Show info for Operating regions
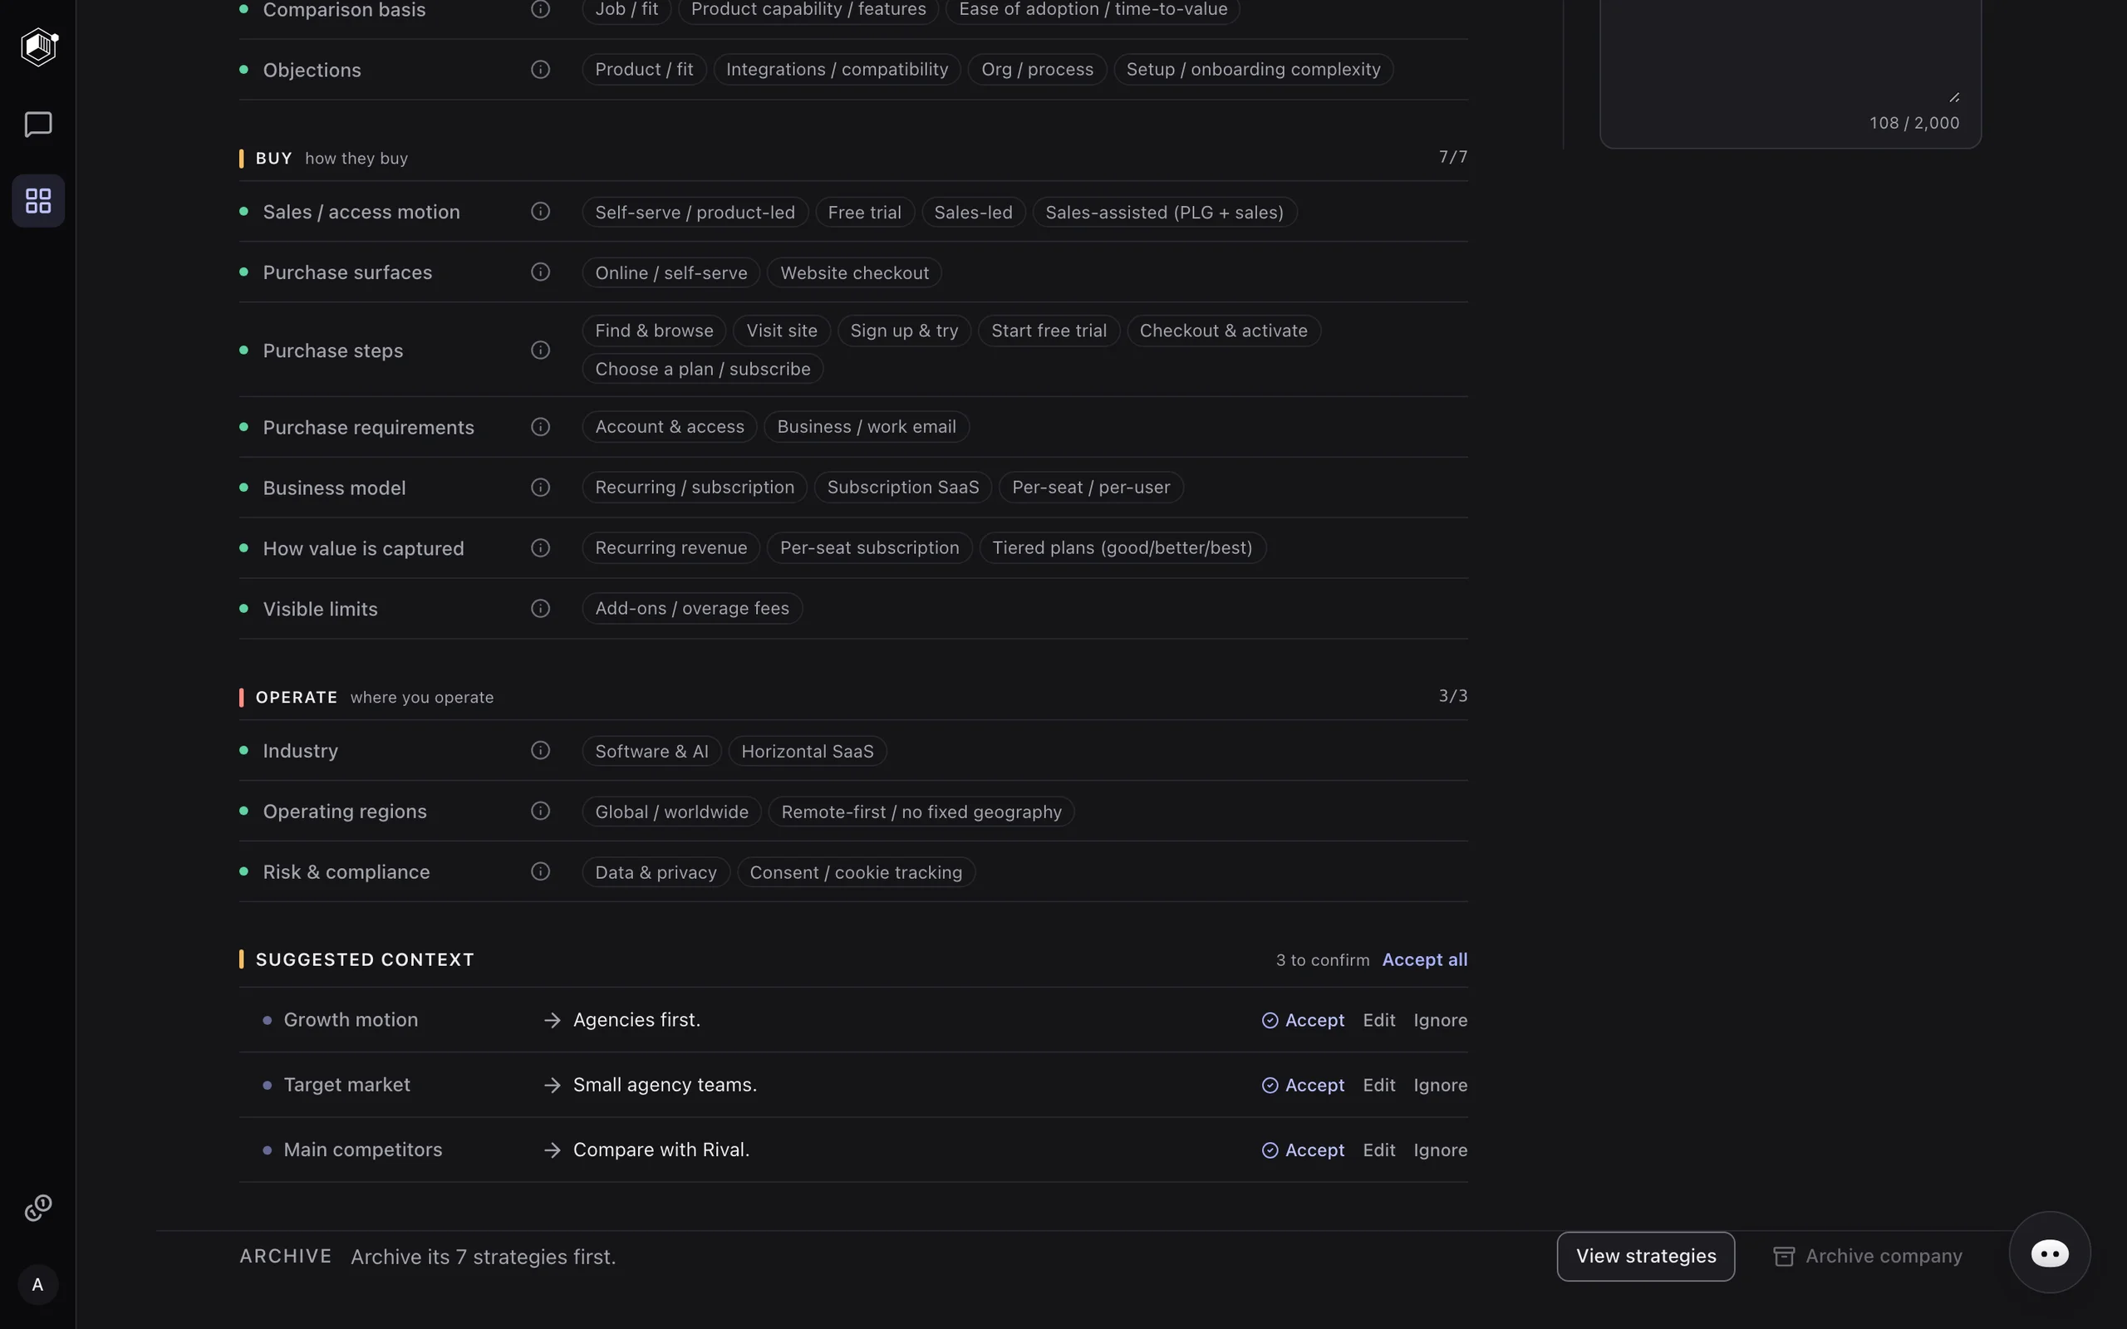 coord(541,812)
